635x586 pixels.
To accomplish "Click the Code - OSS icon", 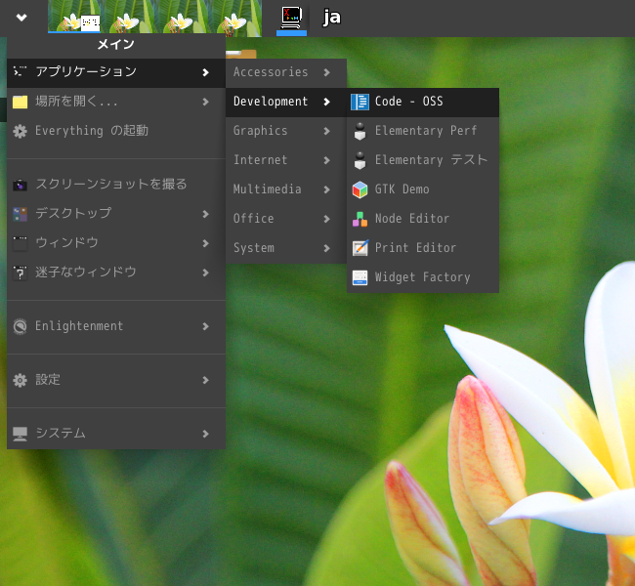I will tap(360, 102).
